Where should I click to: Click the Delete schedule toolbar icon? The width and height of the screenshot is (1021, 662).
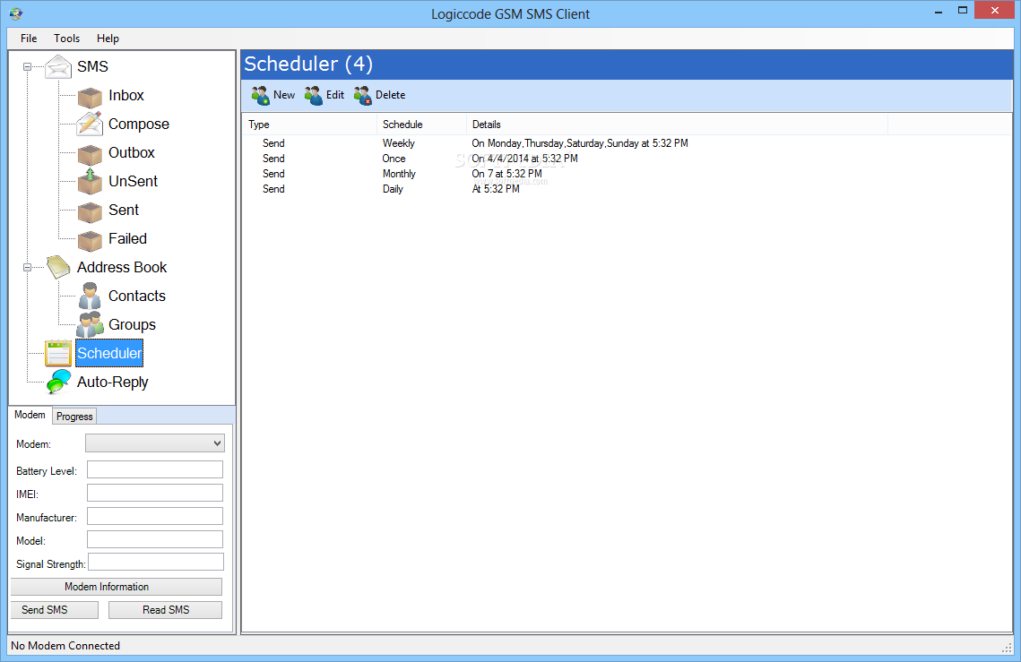pos(363,95)
